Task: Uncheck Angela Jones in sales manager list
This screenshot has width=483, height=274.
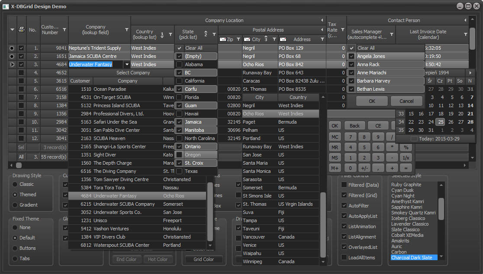Action: pyautogui.click(x=352, y=56)
